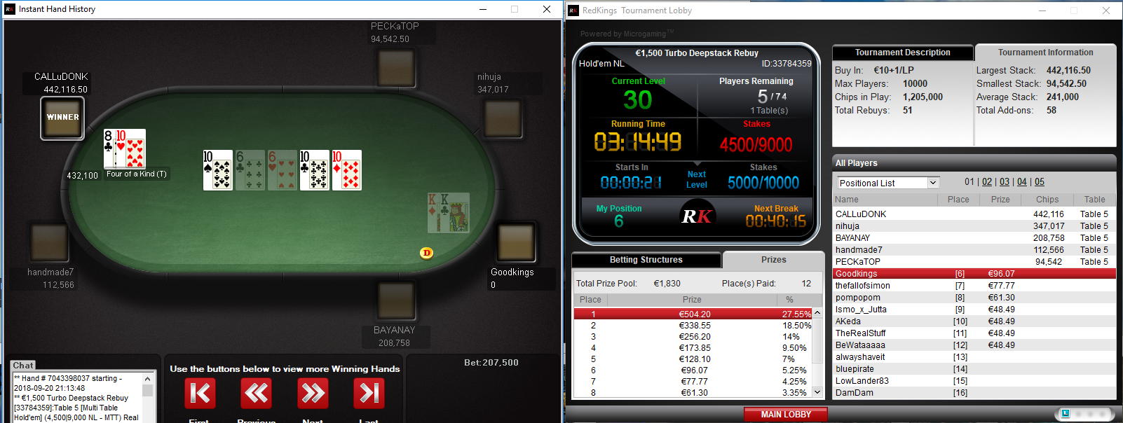The image size is (1123, 423).
Task: Sort the players list by Chips column
Action: pyautogui.click(x=1047, y=200)
